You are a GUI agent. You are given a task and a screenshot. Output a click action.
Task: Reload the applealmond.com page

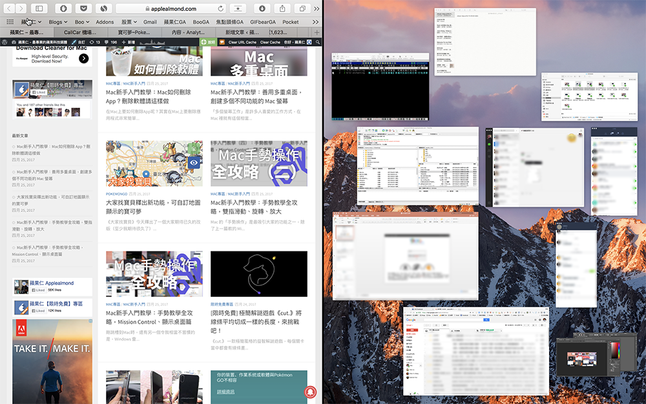221,8
